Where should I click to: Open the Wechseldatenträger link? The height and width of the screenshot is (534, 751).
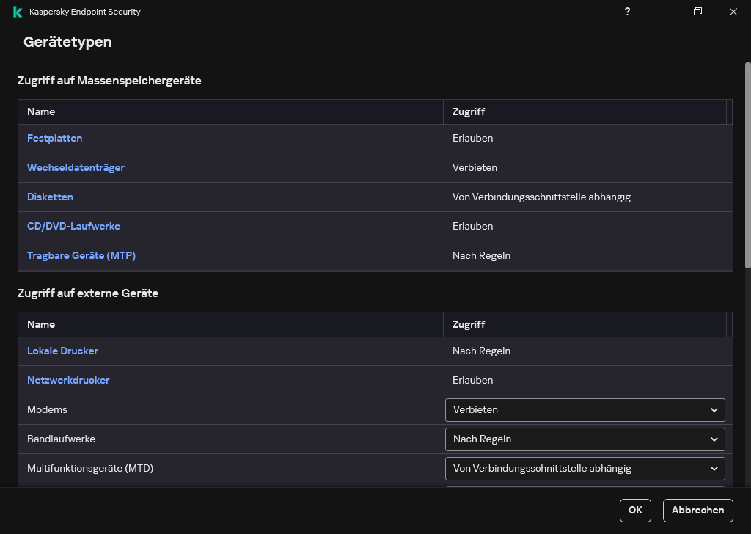coord(76,167)
